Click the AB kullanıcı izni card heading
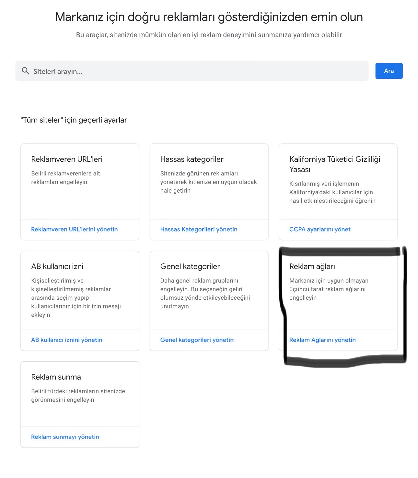This screenshot has height=478, width=418. click(57, 267)
